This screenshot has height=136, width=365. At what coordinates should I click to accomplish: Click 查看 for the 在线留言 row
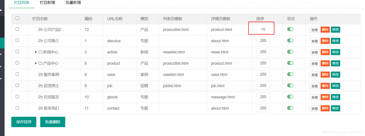tap(315, 97)
